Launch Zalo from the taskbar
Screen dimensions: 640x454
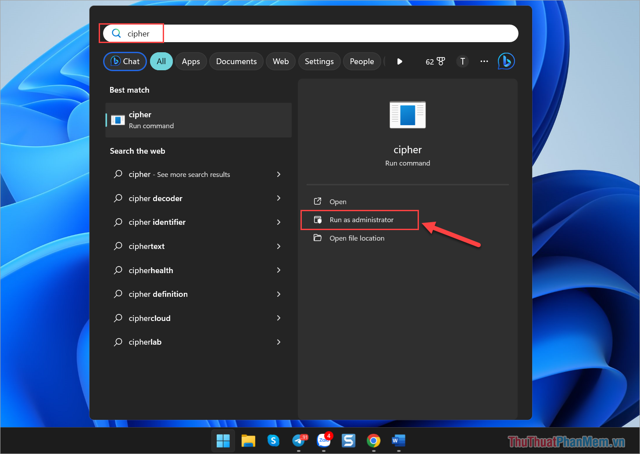[324, 441]
